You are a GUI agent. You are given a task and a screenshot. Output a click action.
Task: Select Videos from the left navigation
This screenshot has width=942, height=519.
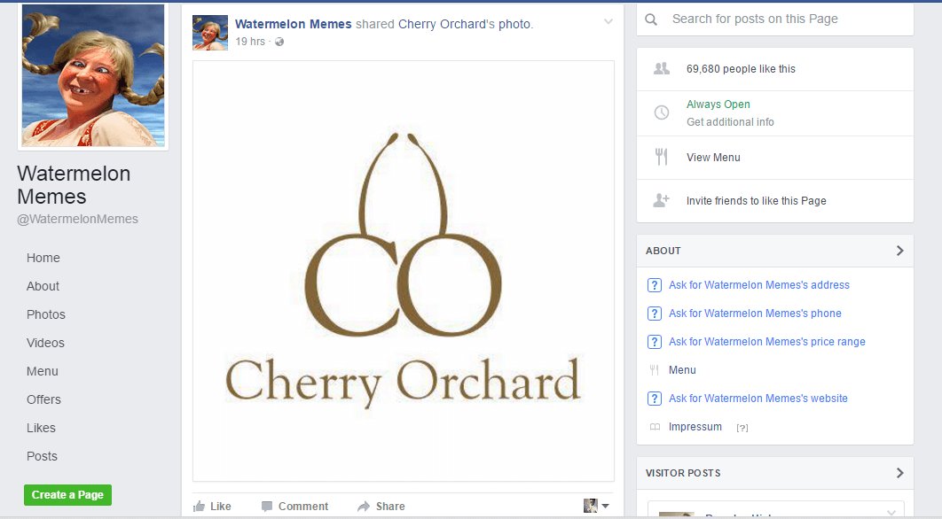point(45,343)
